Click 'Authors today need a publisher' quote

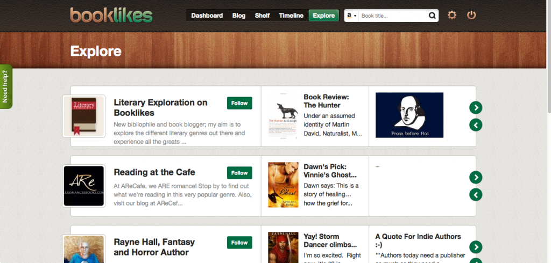pos(420,257)
